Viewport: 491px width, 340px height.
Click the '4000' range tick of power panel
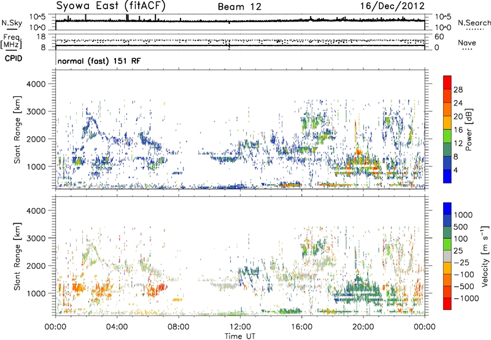tap(36, 84)
